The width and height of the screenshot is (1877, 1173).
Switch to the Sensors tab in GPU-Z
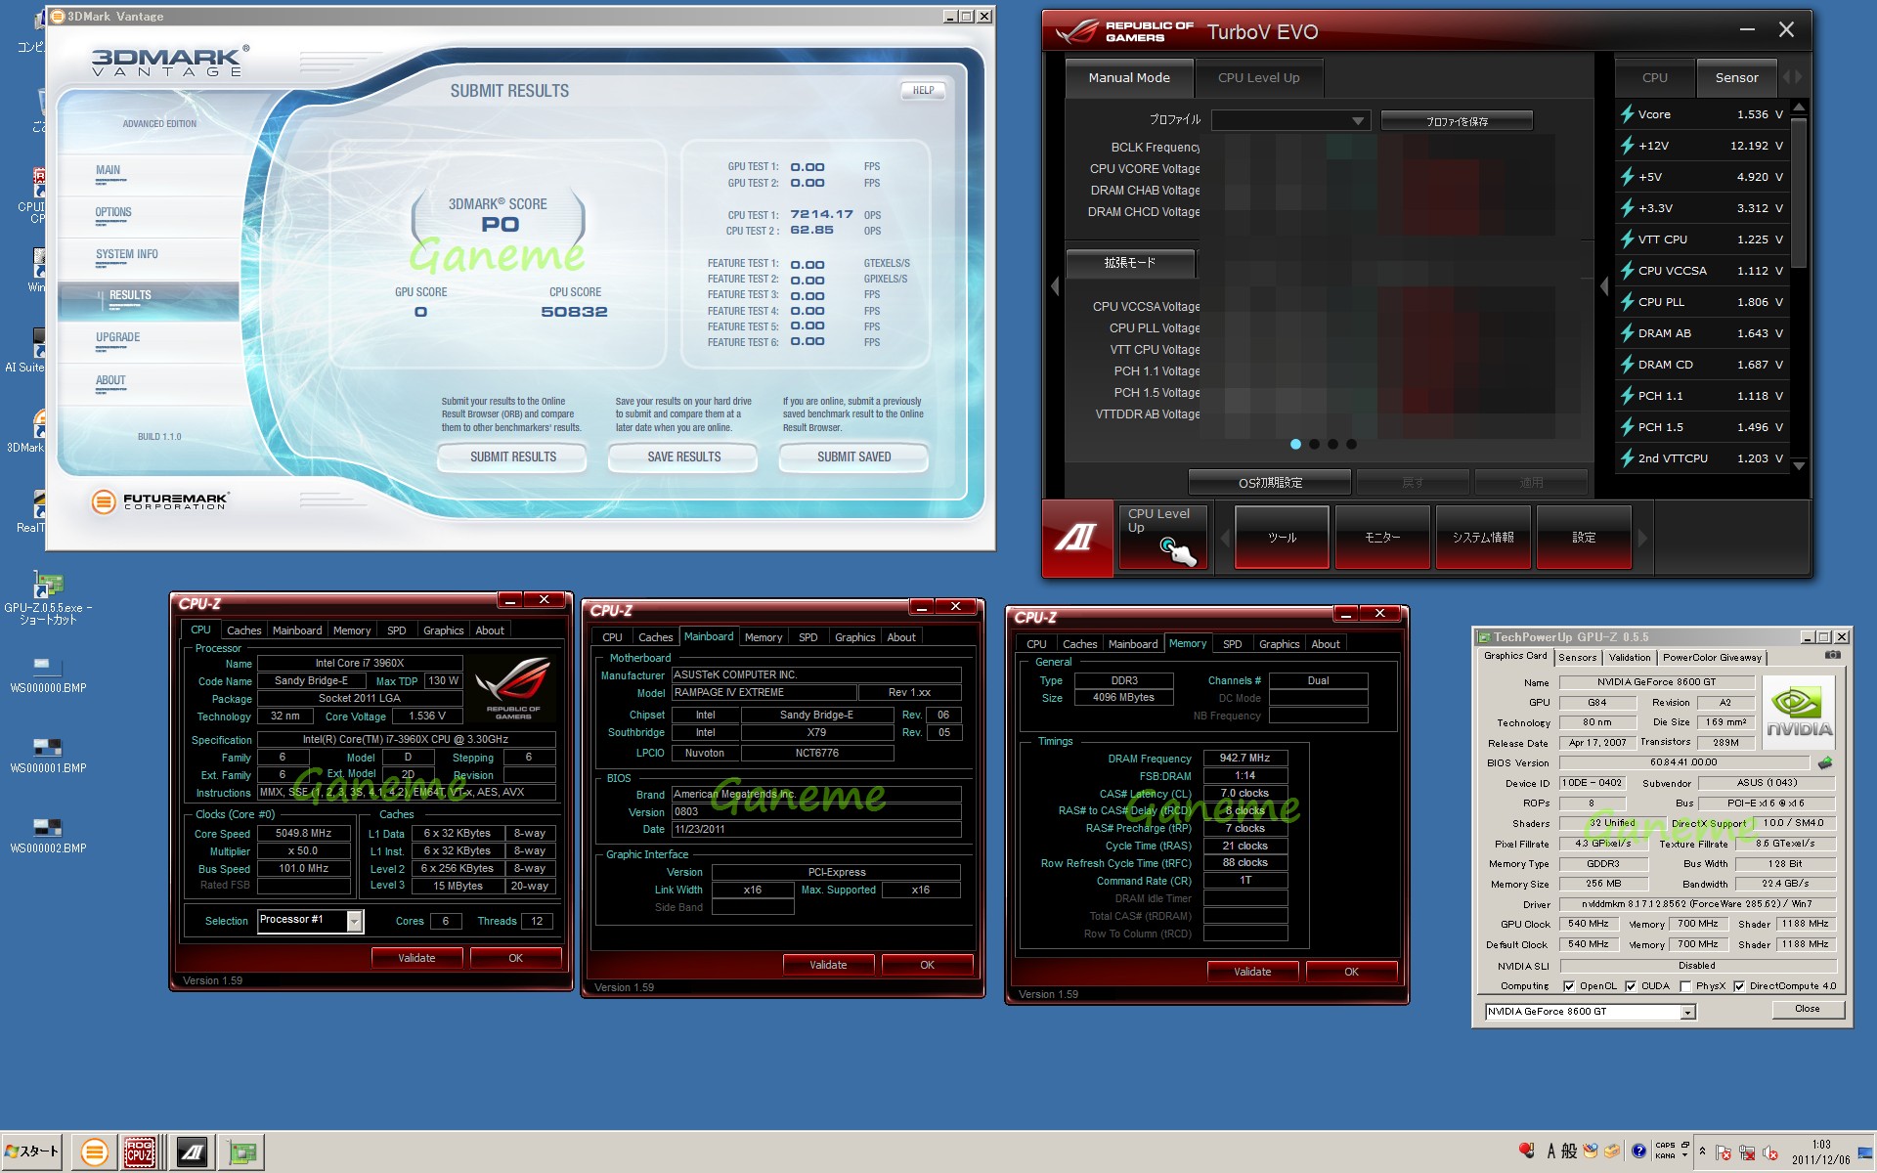[x=1577, y=658]
